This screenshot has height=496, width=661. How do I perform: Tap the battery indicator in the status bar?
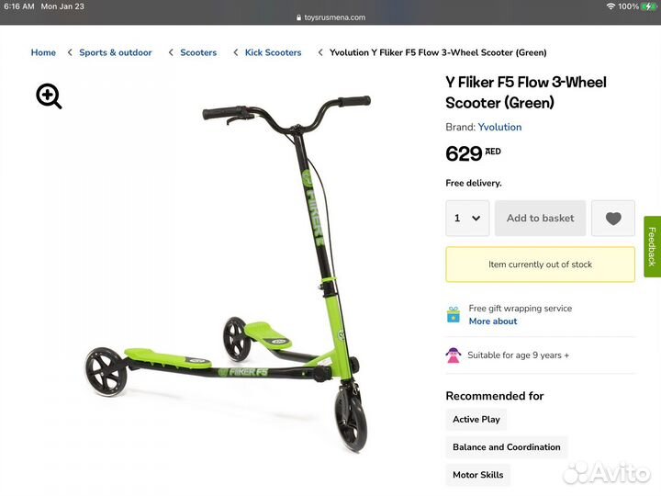(x=648, y=6)
